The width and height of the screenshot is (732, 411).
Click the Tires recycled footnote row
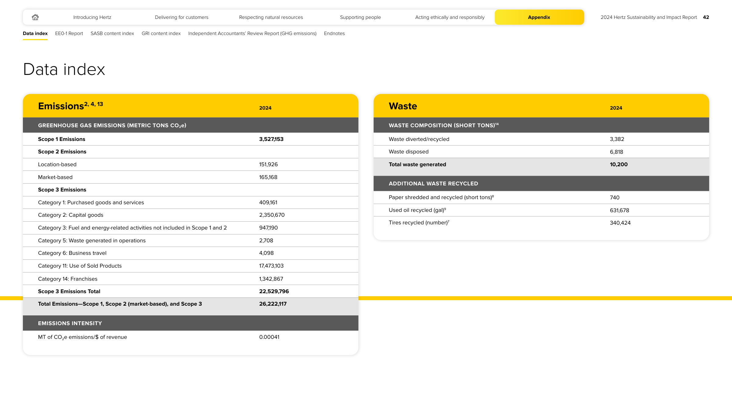click(541, 223)
